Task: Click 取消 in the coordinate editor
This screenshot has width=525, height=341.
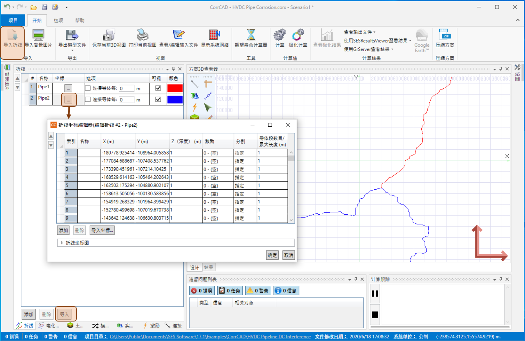Action: (x=289, y=255)
